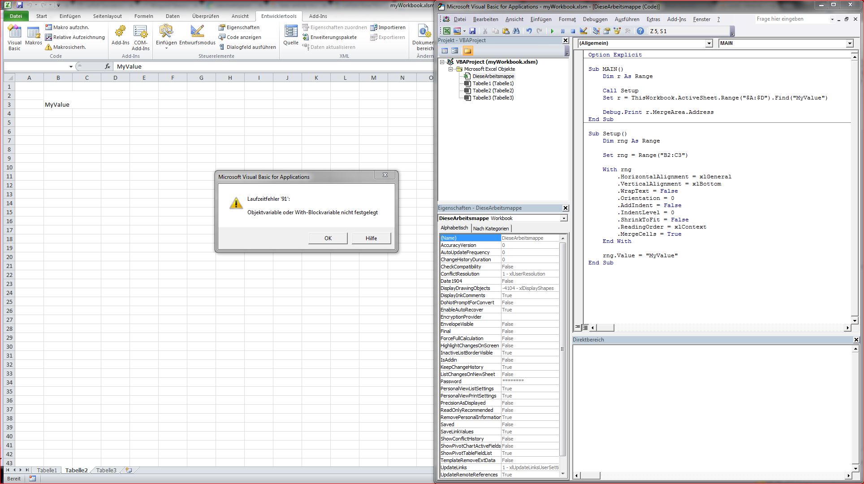
Task: Click View Object icon in project panel
Action: point(455,51)
